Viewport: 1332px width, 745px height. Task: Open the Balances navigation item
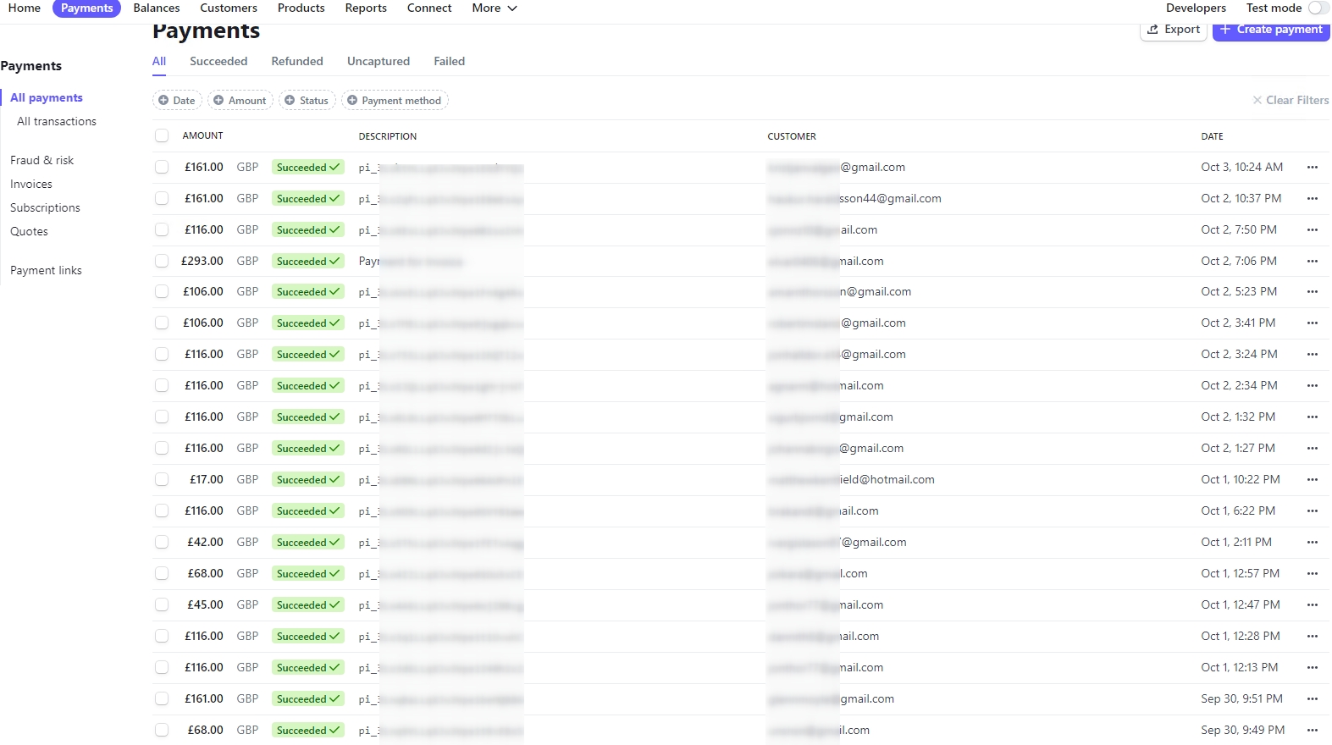pyautogui.click(x=157, y=8)
